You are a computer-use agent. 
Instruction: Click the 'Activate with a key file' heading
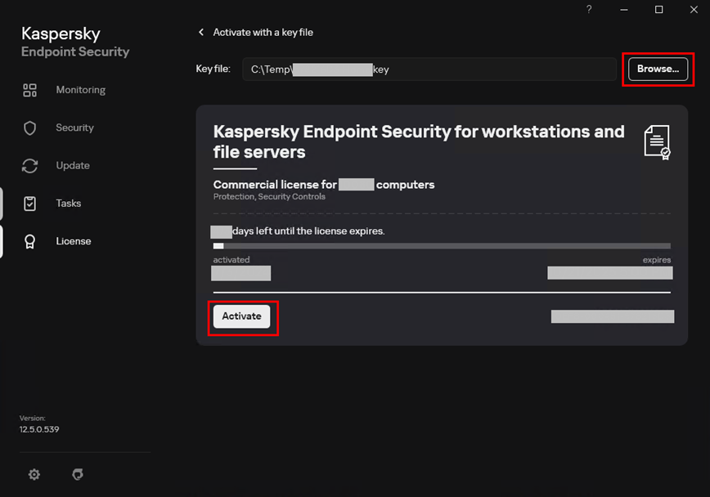tap(263, 32)
